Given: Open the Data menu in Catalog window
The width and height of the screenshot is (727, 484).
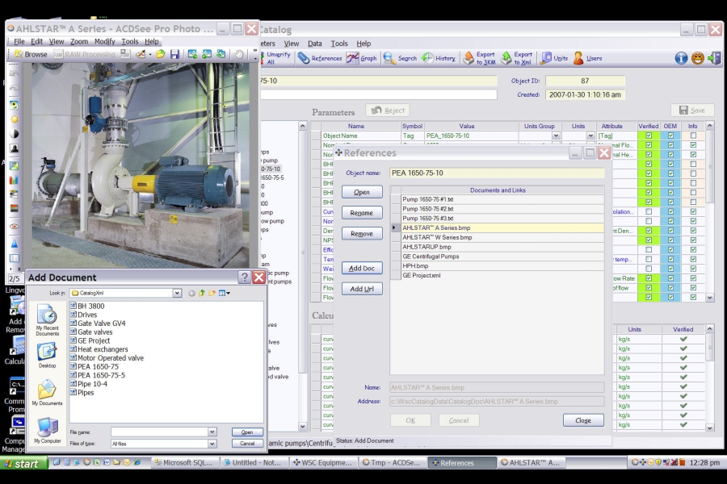Looking at the screenshot, I should [x=315, y=44].
